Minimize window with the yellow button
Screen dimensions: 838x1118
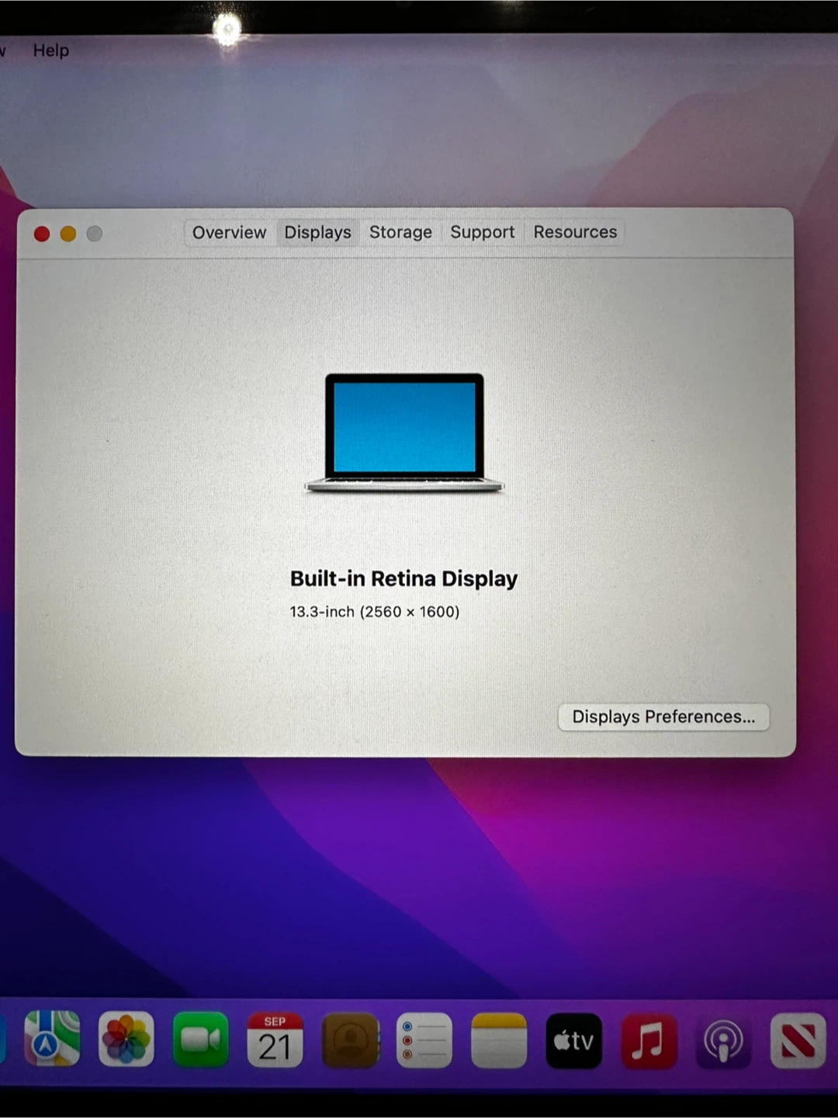coord(68,234)
